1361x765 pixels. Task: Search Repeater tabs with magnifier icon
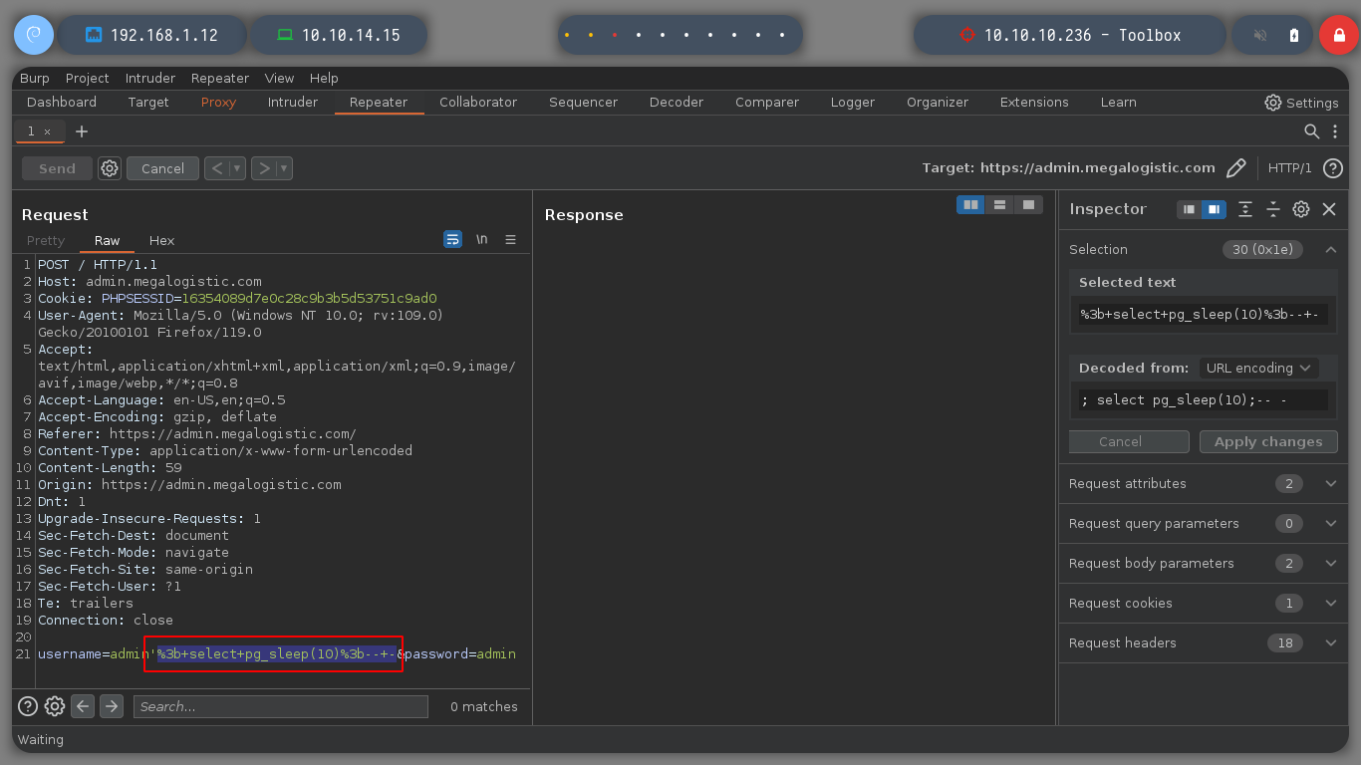coord(1312,131)
